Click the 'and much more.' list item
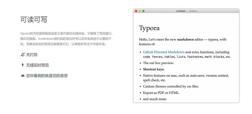Viewport: 252px width, 114px height. tap(155, 99)
